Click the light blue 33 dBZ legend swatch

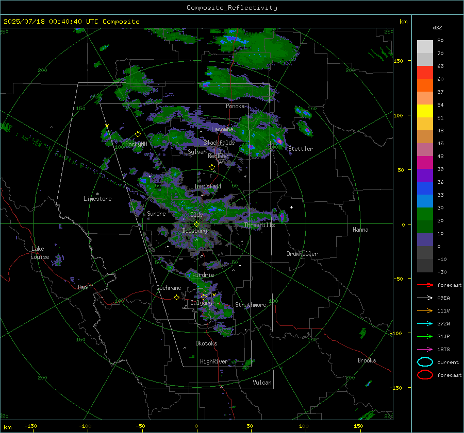point(425,201)
